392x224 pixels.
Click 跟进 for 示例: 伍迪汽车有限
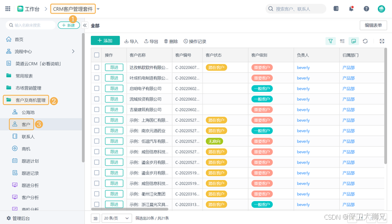(x=114, y=141)
